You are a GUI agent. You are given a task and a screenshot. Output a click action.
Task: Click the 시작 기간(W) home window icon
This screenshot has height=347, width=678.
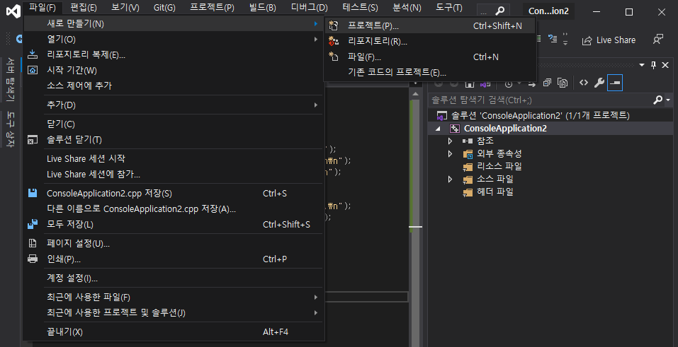point(33,71)
